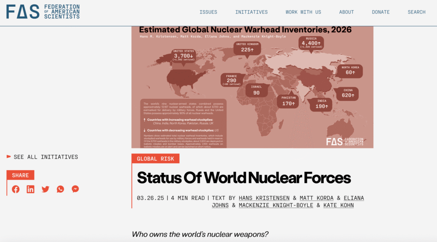Open author Matt Korda's page
The width and height of the screenshot is (437, 242).
tap(316, 198)
